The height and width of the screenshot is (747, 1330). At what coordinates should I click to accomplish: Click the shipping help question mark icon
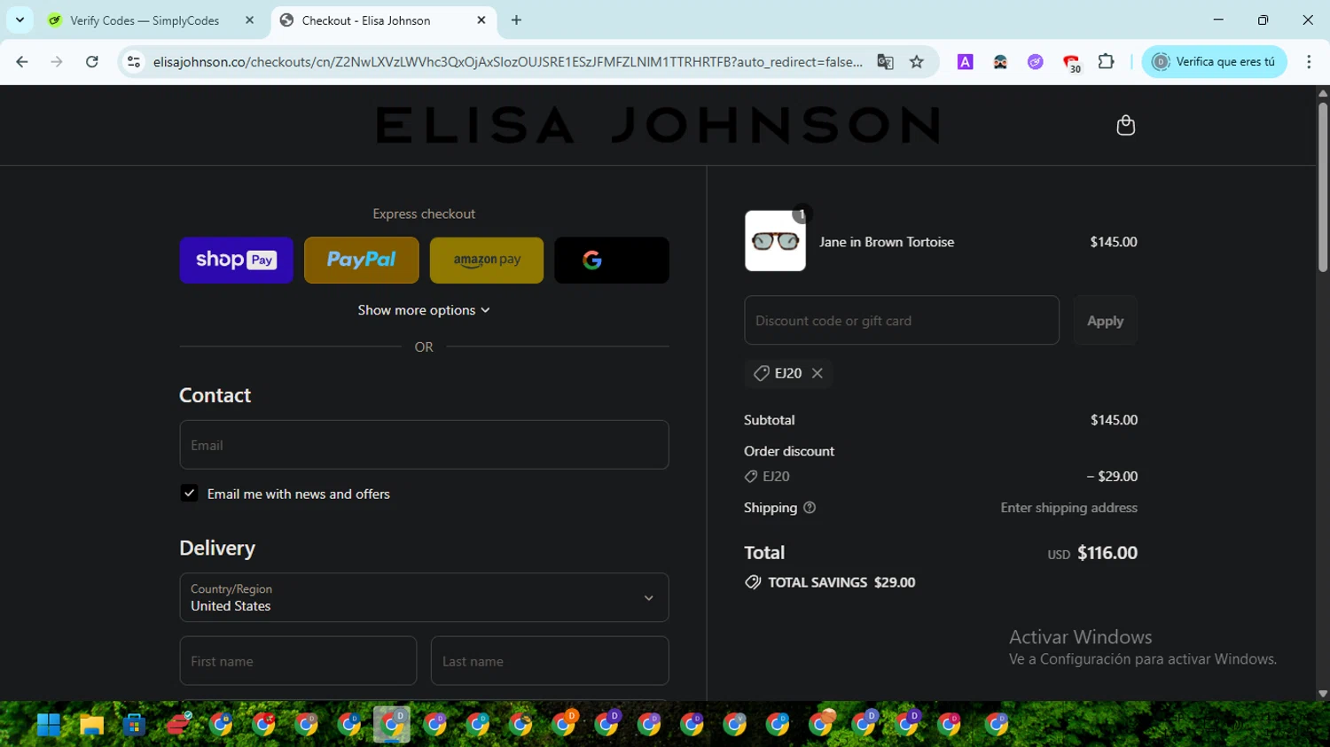(810, 508)
